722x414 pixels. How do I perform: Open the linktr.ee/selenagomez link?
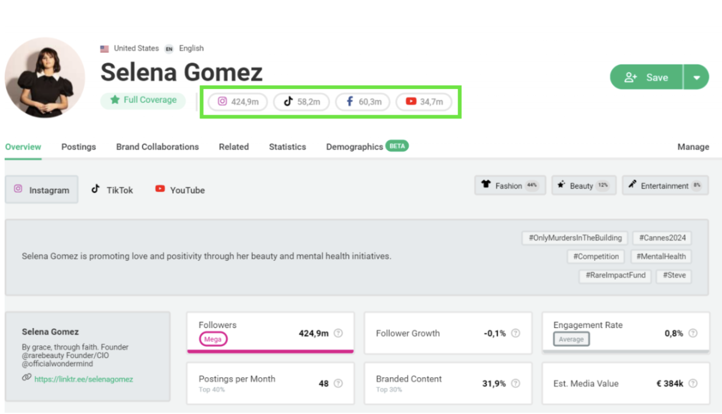click(84, 379)
